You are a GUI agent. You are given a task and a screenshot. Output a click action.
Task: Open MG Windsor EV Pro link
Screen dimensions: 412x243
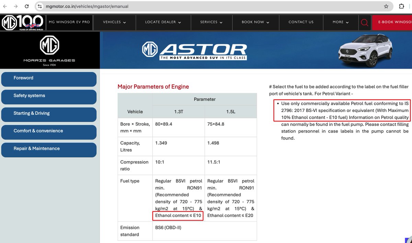69,22
